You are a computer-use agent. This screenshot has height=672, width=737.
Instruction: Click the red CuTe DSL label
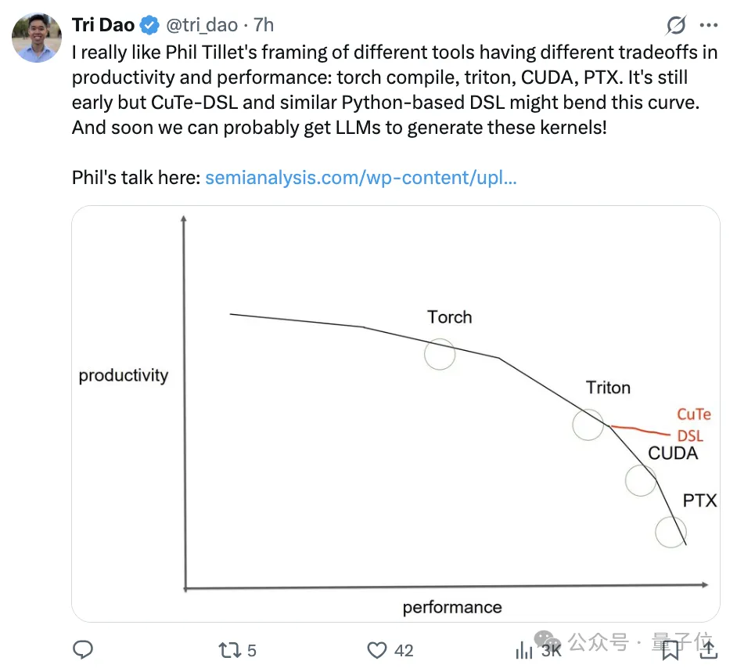coord(693,425)
